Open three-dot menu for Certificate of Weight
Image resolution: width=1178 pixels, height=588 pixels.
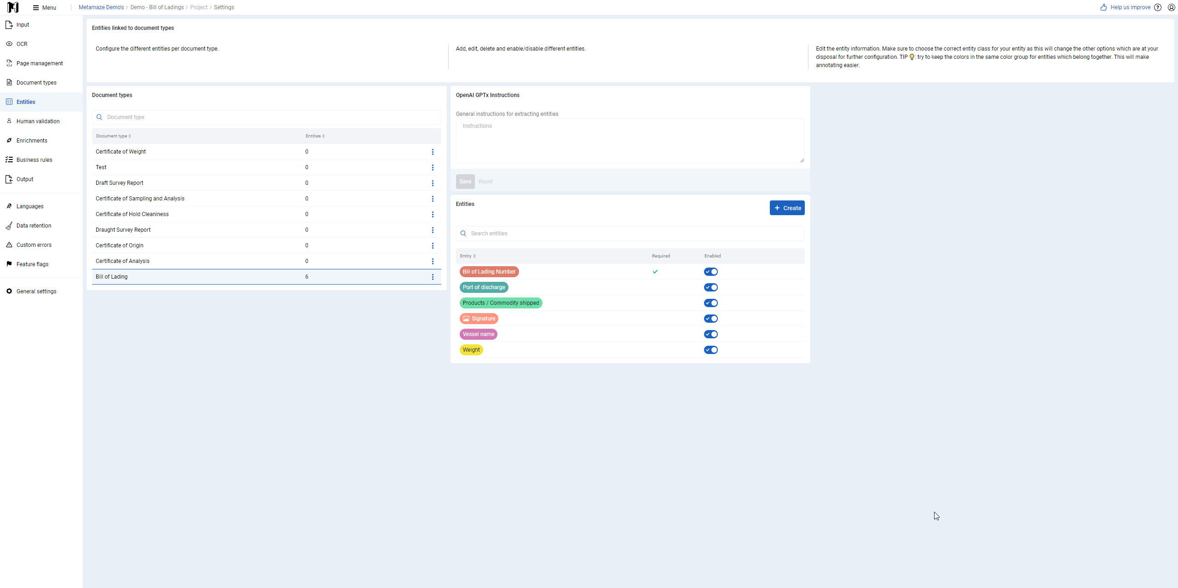(x=433, y=152)
